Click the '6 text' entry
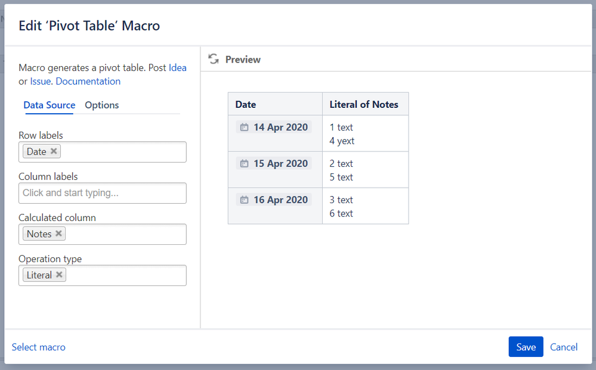596x370 pixels. point(341,213)
